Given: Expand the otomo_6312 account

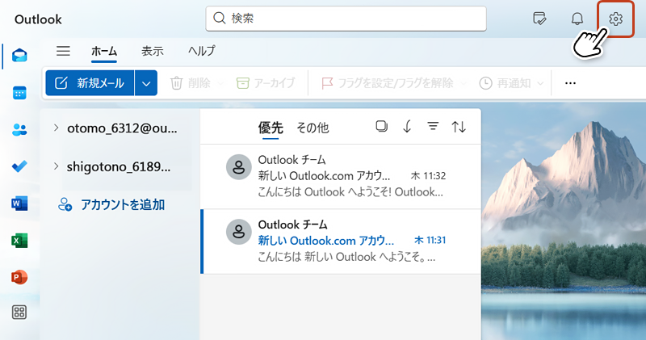Looking at the screenshot, I should tap(57, 128).
